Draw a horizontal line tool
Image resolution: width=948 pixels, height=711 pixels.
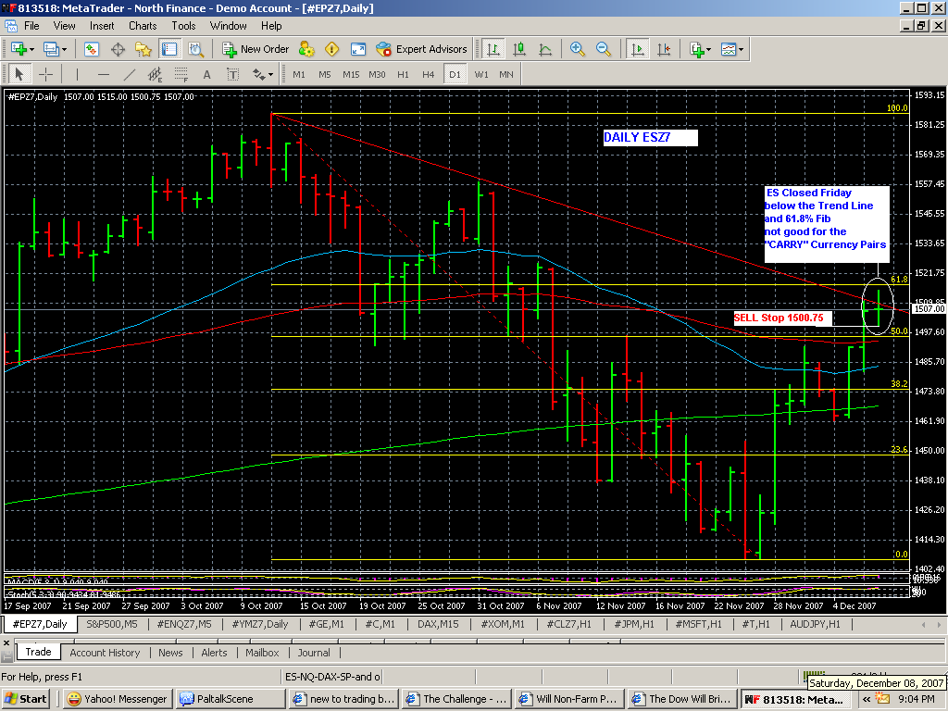tap(104, 74)
